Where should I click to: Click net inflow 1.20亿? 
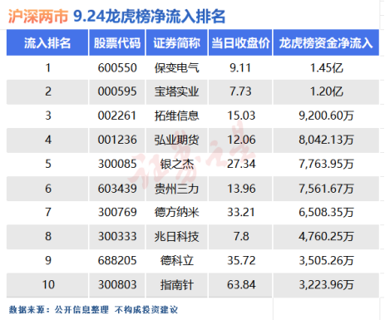point(327,91)
